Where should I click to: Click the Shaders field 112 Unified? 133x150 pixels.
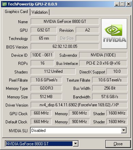click(53, 71)
